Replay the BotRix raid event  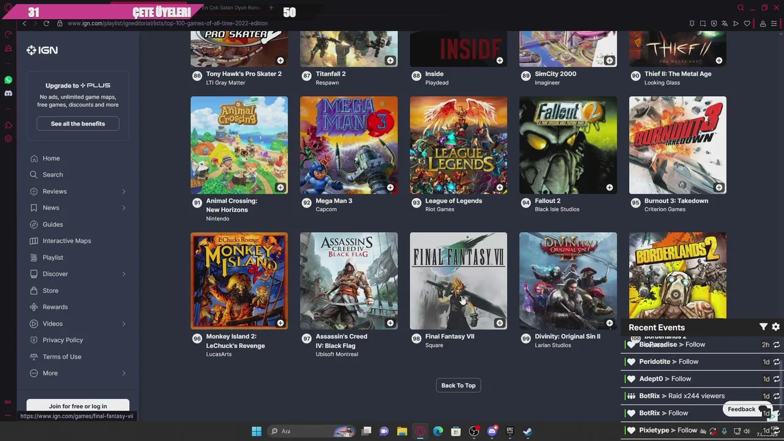(777, 396)
